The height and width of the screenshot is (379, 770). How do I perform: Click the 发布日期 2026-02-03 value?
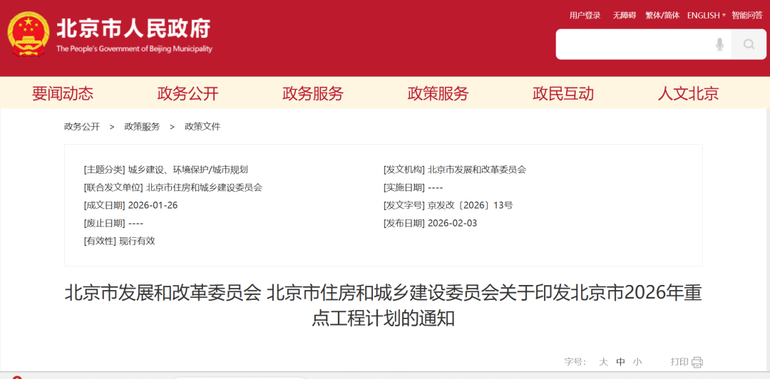point(452,223)
